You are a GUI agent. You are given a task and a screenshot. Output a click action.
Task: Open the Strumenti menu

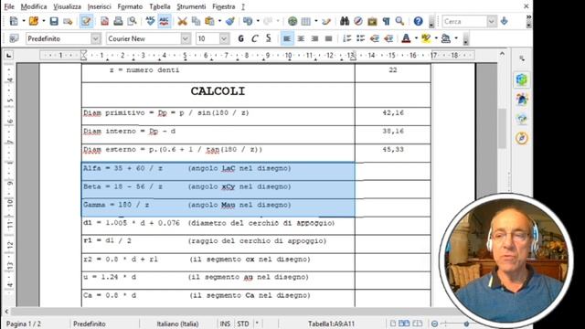(191, 6)
